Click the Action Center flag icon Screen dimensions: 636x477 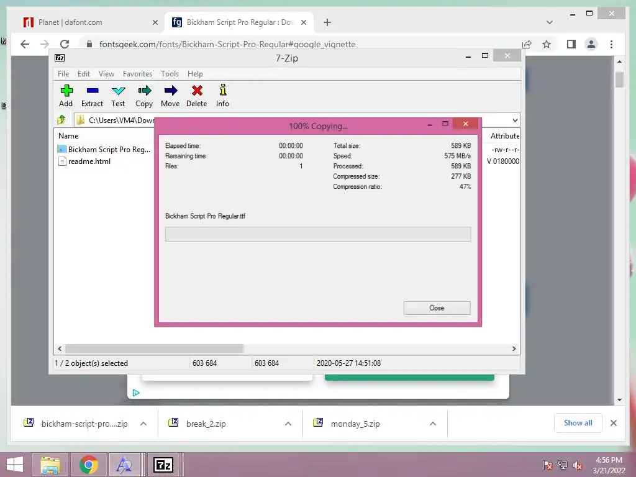[547, 465]
